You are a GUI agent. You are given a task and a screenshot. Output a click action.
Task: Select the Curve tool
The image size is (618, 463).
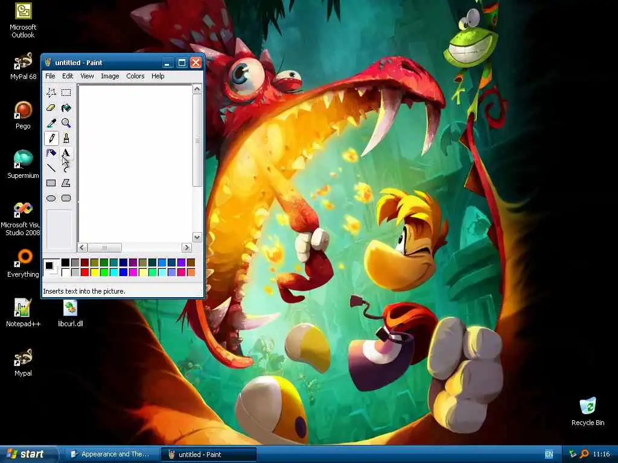(x=66, y=168)
